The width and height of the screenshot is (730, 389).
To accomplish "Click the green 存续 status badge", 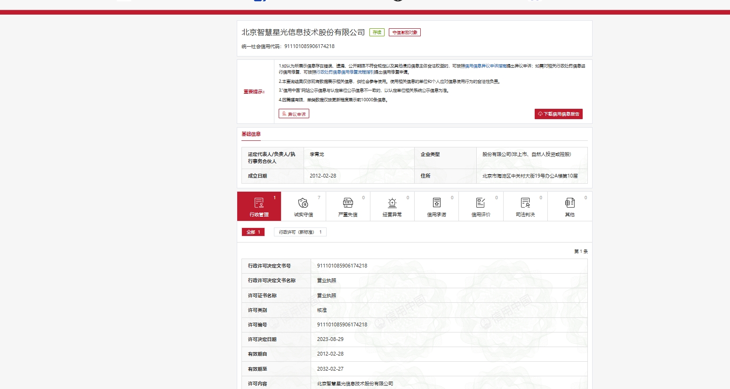I will coord(377,32).
